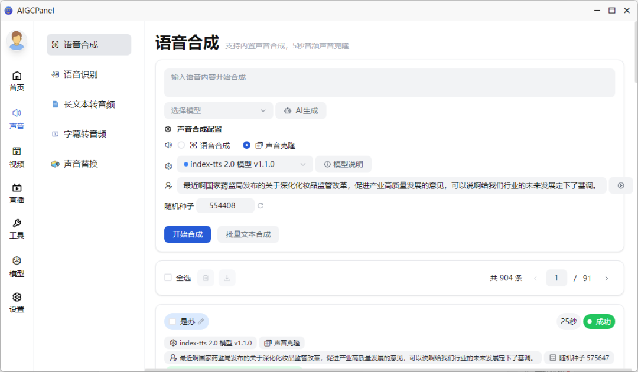Click the 开始合成 button
Image resolution: width=638 pixels, height=372 pixels.
pyautogui.click(x=187, y=234)
